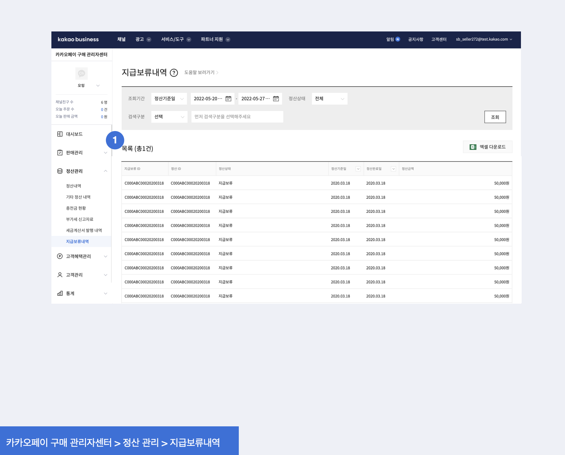Click the Excel icon in 엑셀 다운로드
The height and width of the screenshot is (455, 565).
coord(473,147)
